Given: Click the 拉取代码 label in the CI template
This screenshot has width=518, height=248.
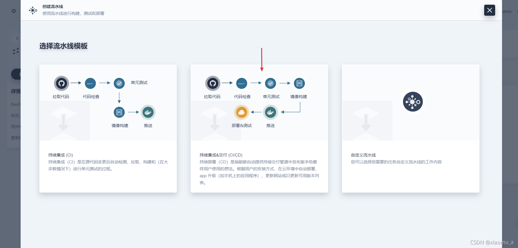Looking at the screenshot, I should pos(61,97).
